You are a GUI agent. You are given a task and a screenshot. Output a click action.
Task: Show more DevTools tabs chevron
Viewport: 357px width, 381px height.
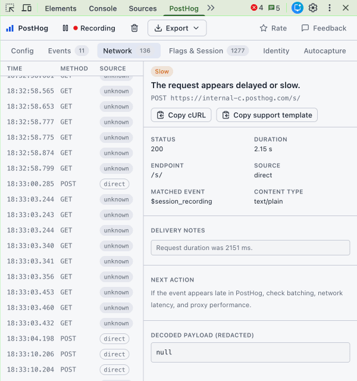coord(211,8)
